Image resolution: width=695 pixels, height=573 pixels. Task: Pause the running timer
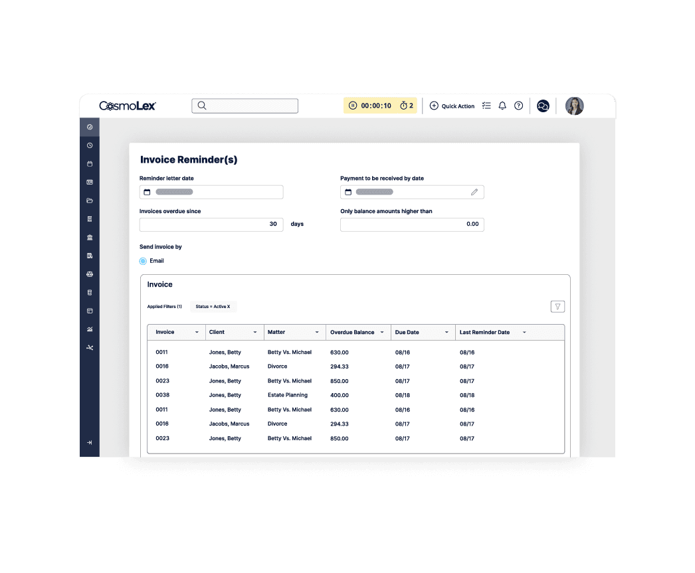point(353,106)
